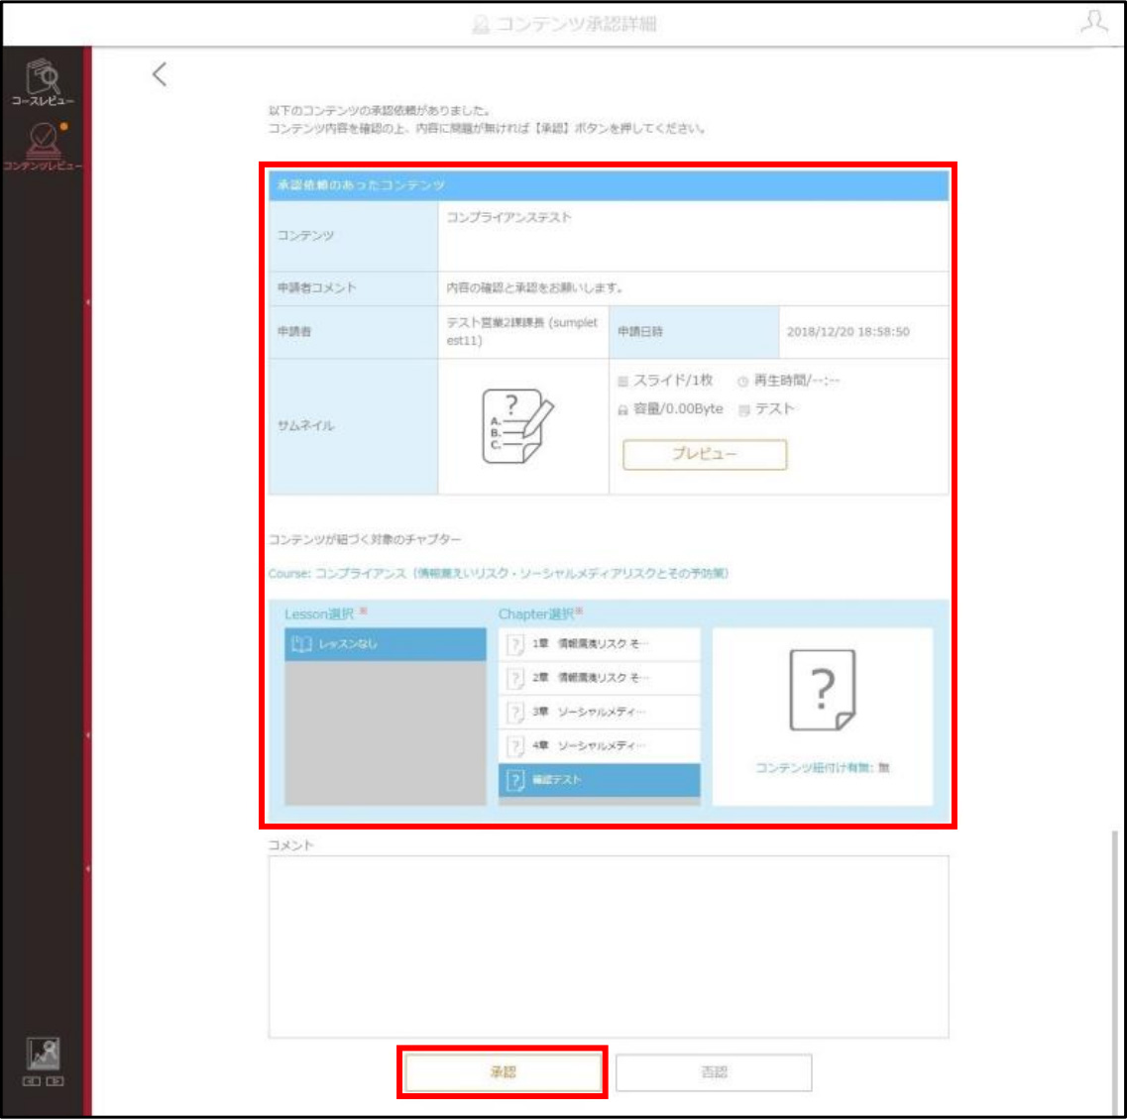Click the applicant name テスト営業2課課長
This screenshot has width=1127, height=1119.
(x=521, y=331)
